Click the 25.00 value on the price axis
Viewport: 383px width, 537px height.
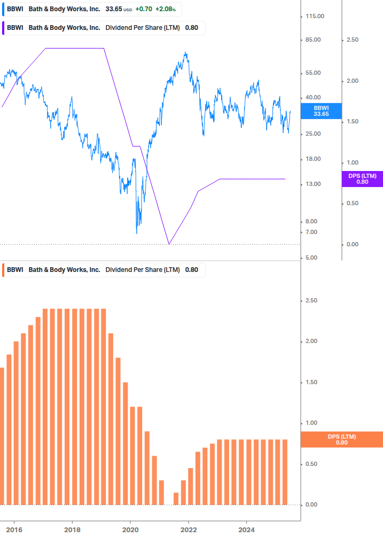coord(313,134)
